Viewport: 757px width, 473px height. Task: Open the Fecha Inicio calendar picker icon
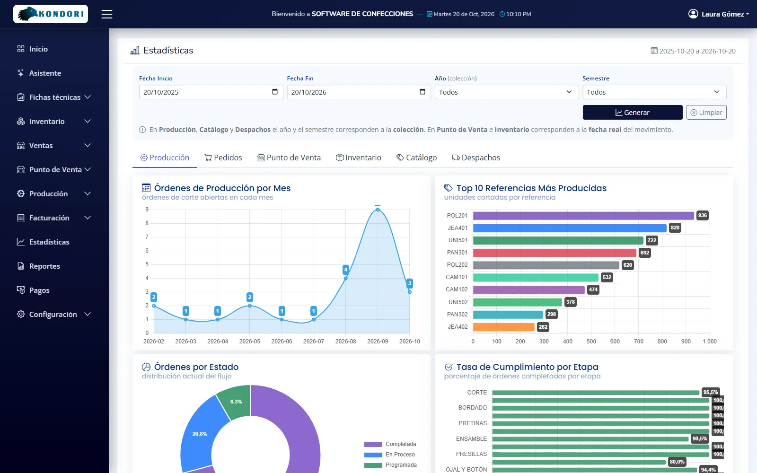pyautogui.click(x=275, y=92)
